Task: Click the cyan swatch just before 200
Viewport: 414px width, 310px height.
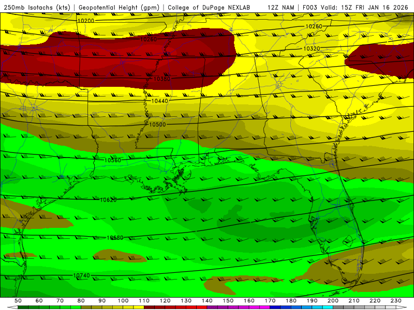Action: pyautogui.click(x=328, y=307)
